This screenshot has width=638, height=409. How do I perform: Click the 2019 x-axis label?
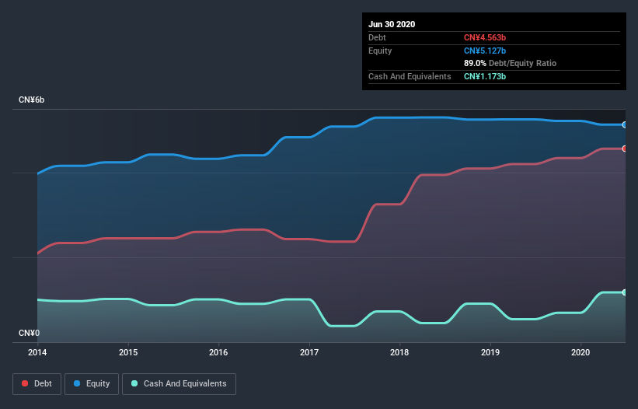pos(490,352)
